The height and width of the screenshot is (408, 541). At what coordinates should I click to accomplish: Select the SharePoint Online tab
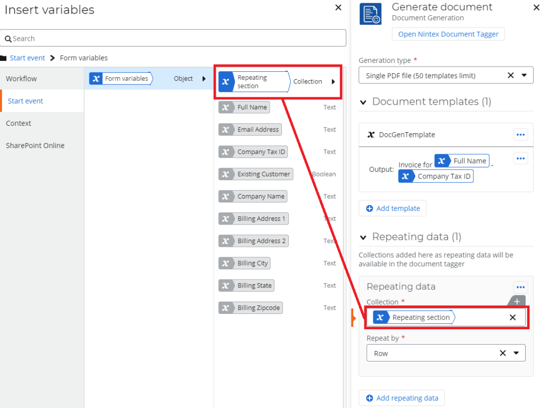[35, 145]
